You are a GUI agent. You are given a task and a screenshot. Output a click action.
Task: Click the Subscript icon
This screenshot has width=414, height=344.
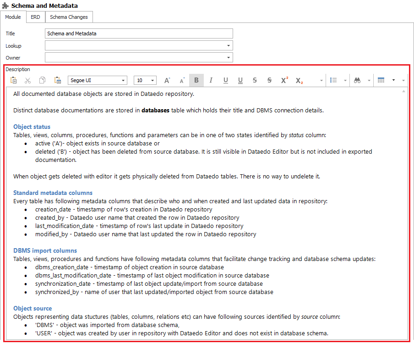(x=299, y=80)
